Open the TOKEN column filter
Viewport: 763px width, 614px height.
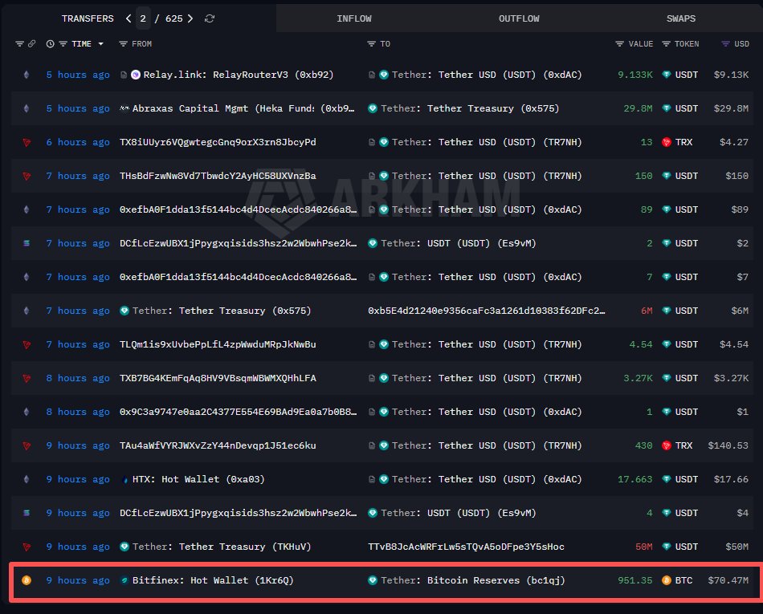coord(666,44)
